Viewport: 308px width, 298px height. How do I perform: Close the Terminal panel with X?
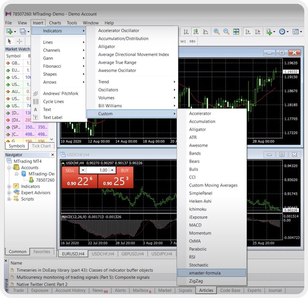coord(6,261)
